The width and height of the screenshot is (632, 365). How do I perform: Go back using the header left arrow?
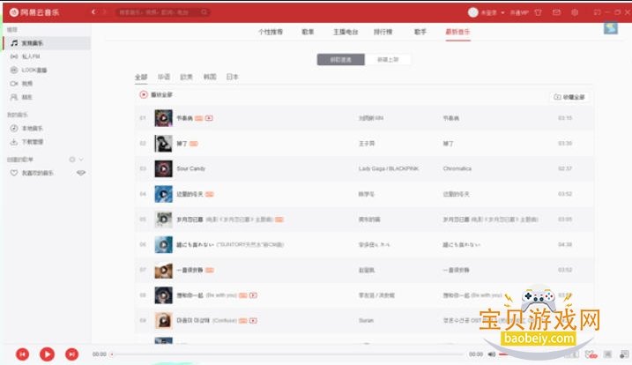click(93, 12)
